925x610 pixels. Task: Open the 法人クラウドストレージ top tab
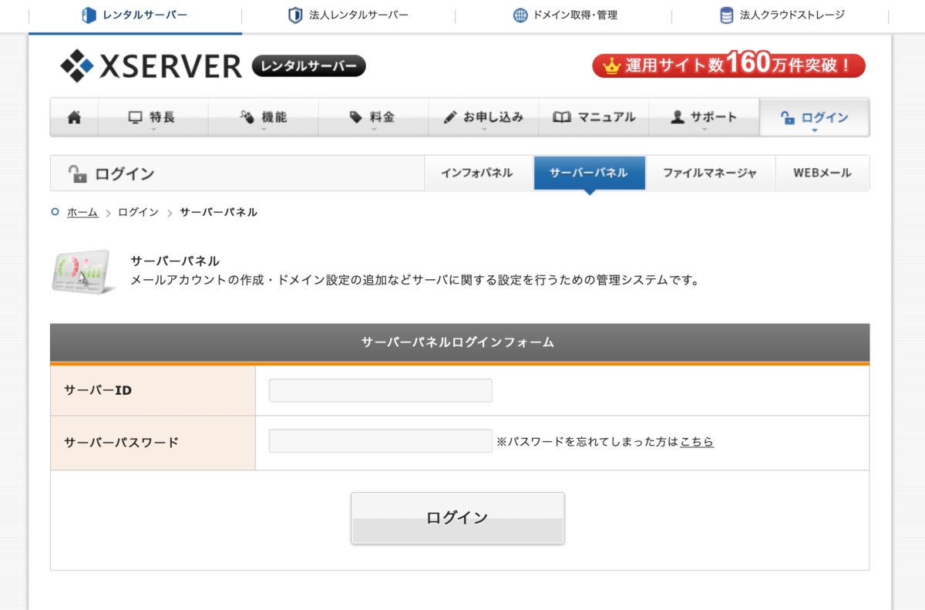click(781, 15)
